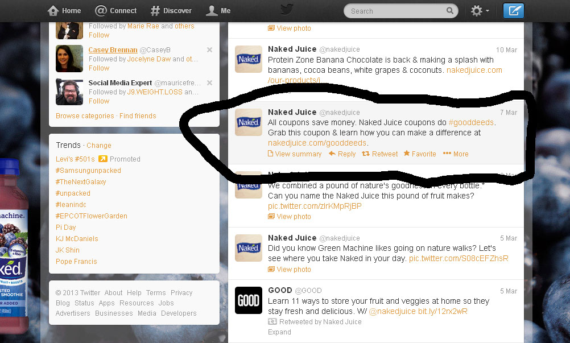The width and height of the screenshot is (570, 343).
Task: Click the GOOD account avatar
Action: [248, 300]
